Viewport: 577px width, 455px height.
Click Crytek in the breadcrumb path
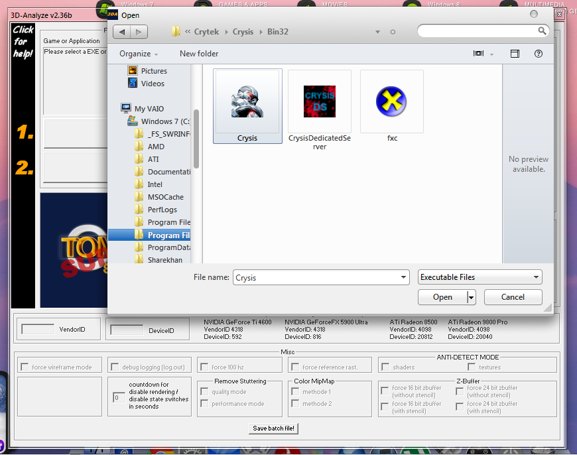206,32
